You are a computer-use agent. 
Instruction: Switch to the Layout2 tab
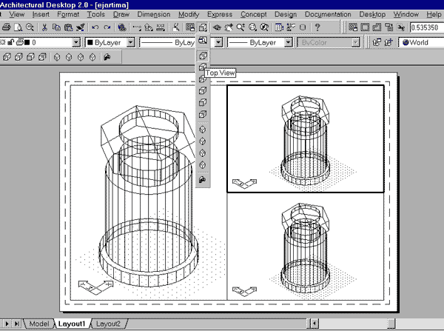point(108,324)
